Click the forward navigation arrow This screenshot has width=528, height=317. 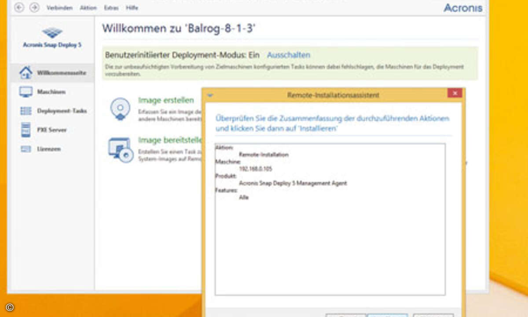[x=34, y=7]
